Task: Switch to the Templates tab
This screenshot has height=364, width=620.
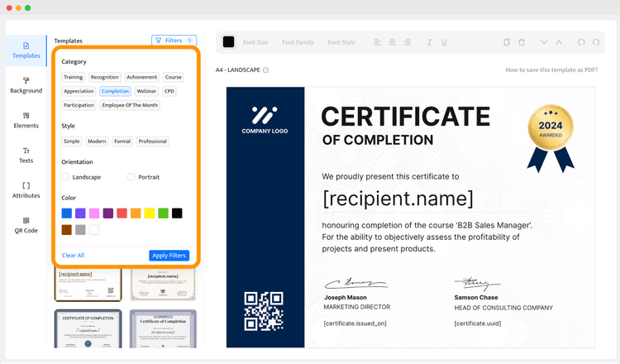Action: pyautogui.click(x=26, y=50)
